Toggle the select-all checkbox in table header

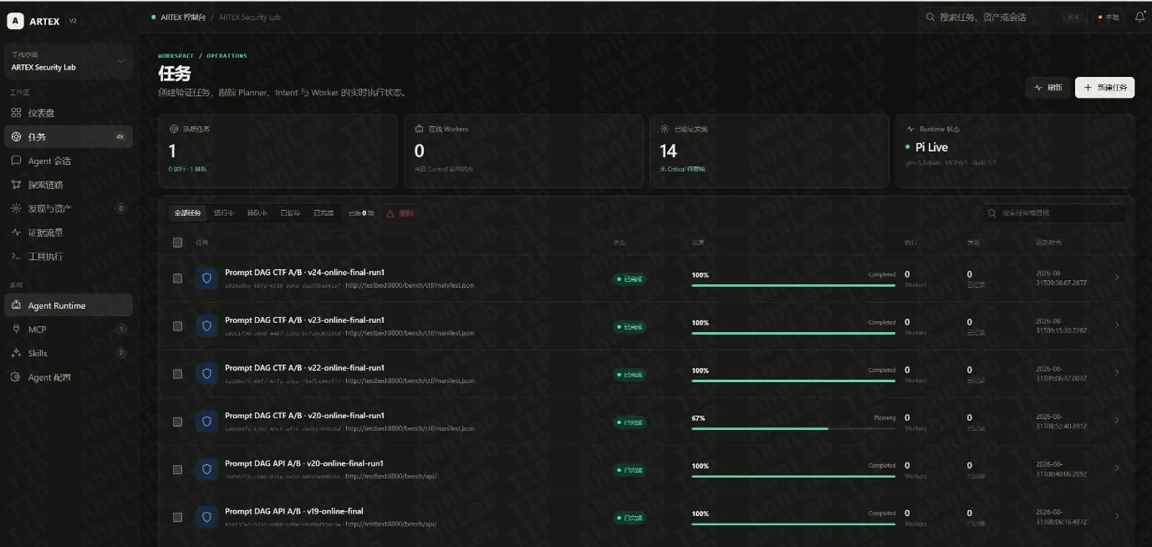178,243
